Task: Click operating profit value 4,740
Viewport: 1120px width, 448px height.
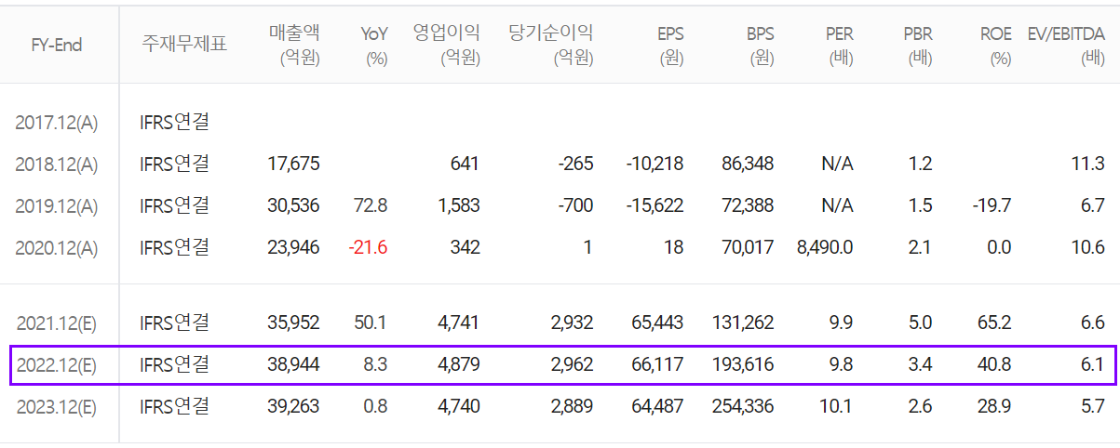Action: (458, 407)
